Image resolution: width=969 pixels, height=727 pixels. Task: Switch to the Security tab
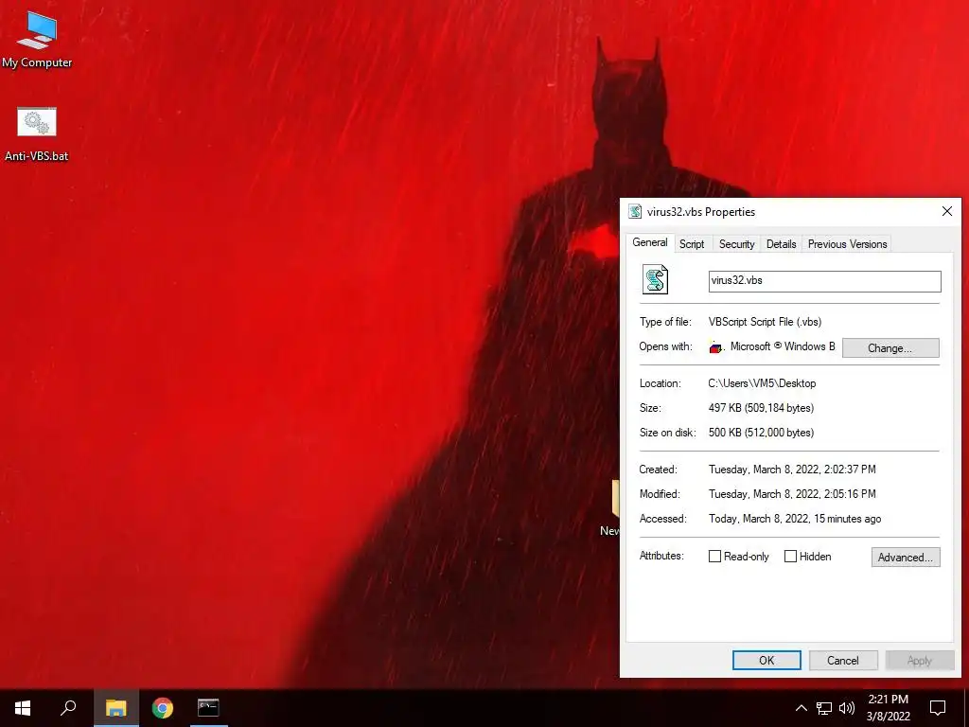pyautogui.click(x=736, y=244)
